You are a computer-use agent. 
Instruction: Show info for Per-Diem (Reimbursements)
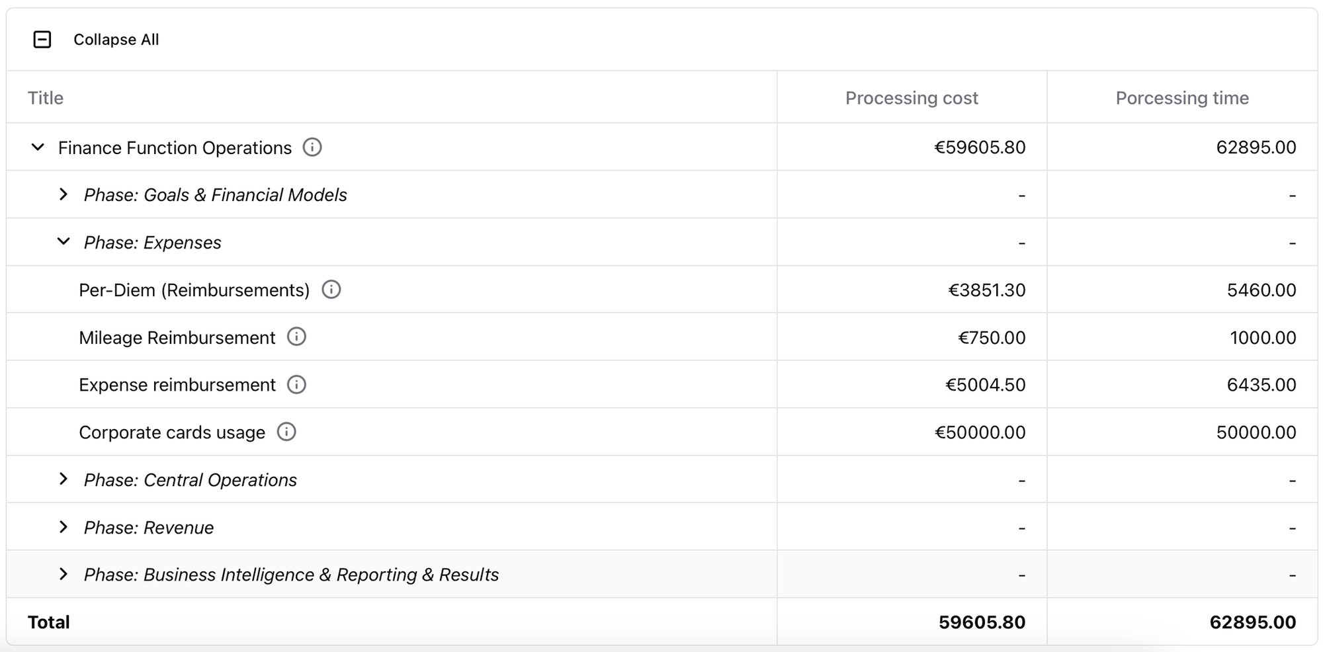(331, 290)
